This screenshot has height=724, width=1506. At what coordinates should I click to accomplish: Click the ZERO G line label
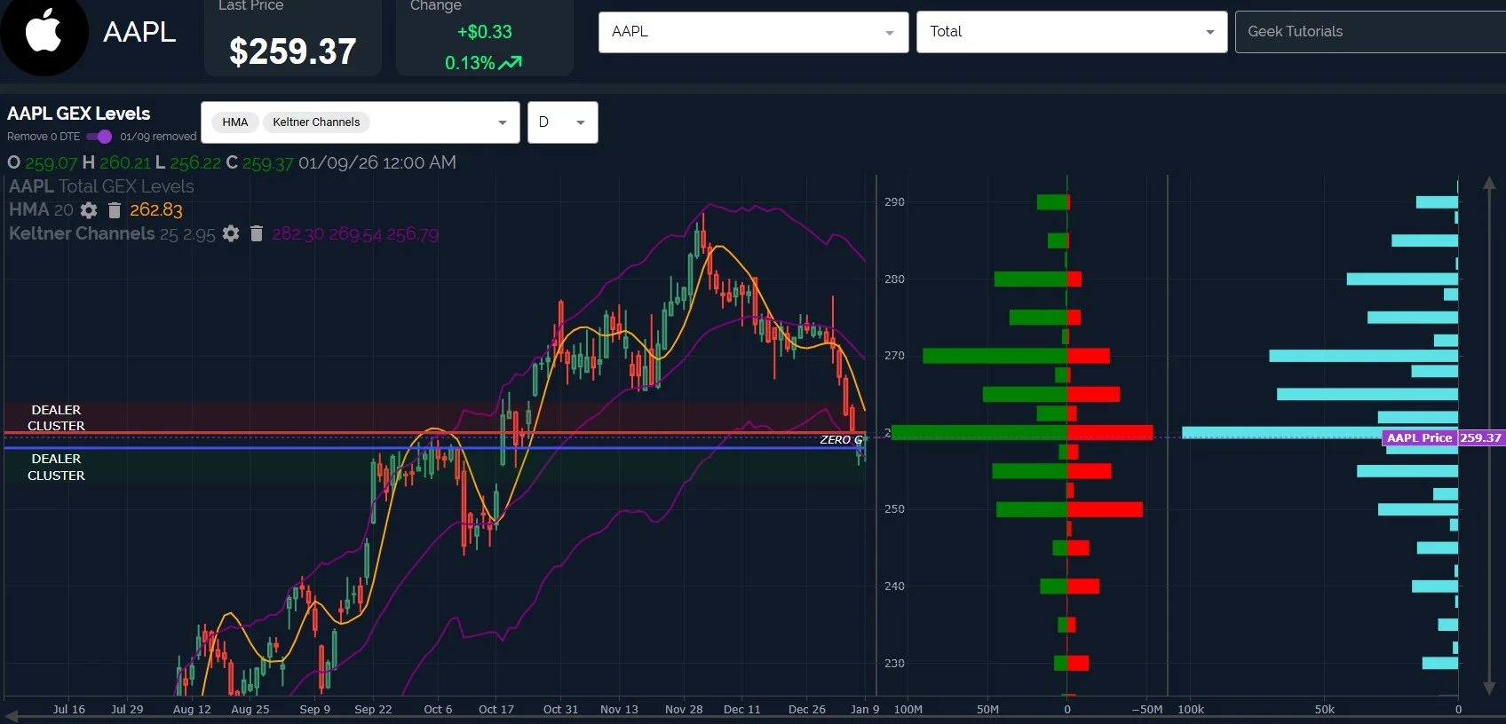[x=841, y=440]
